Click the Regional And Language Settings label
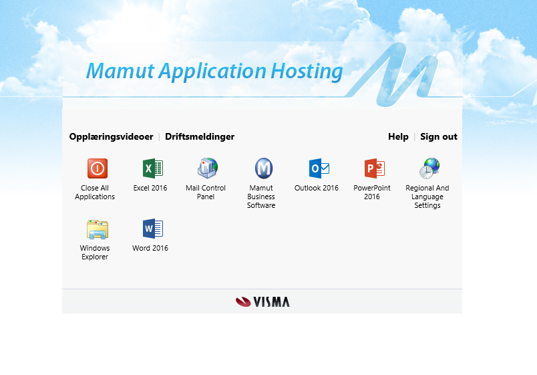 [x=427, y=197]
